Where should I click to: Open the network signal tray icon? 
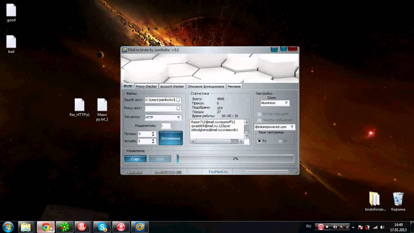375,227
